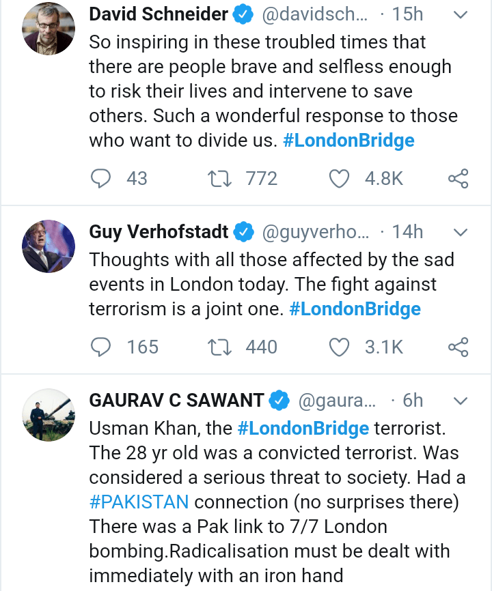Retweet Guy Verhofstadt's tweet
Image resolution: width=492 pixels, height=591 pixels.
[x=219, y=347]
